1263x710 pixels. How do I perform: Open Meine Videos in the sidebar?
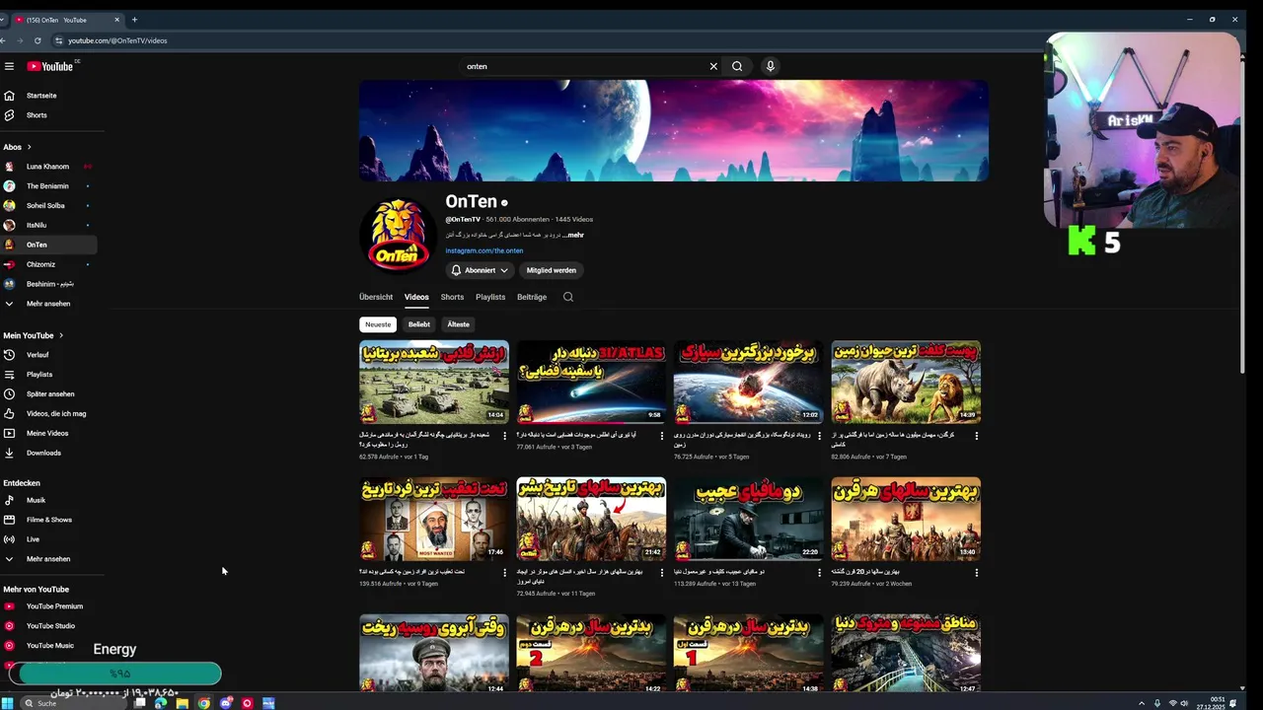click(x=48, y=434)
